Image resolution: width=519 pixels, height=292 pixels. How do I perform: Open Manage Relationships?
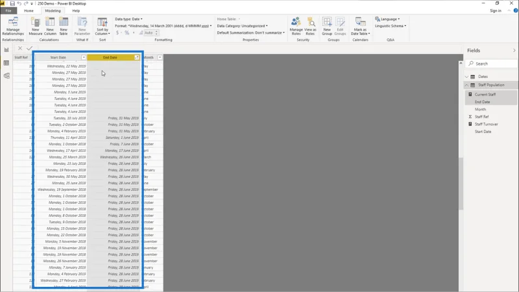(x=13, y=26)
